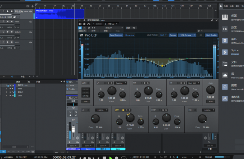
Task: Click the Curves button
Action: [x=173, y=35]
